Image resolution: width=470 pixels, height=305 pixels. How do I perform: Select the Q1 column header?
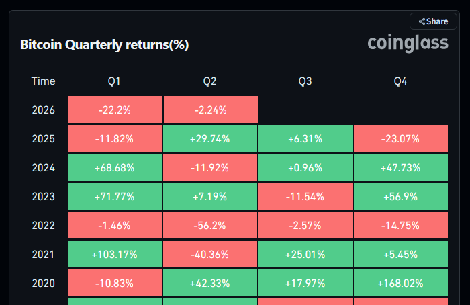(x=114, y=81)
